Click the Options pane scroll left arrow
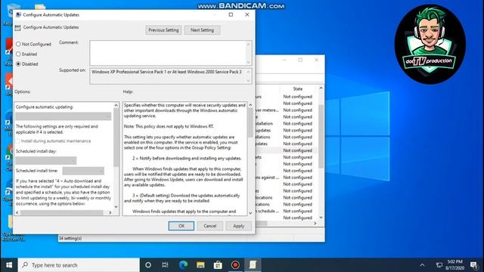 point(17,212)
